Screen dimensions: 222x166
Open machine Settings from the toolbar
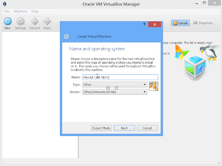point(20,23)
